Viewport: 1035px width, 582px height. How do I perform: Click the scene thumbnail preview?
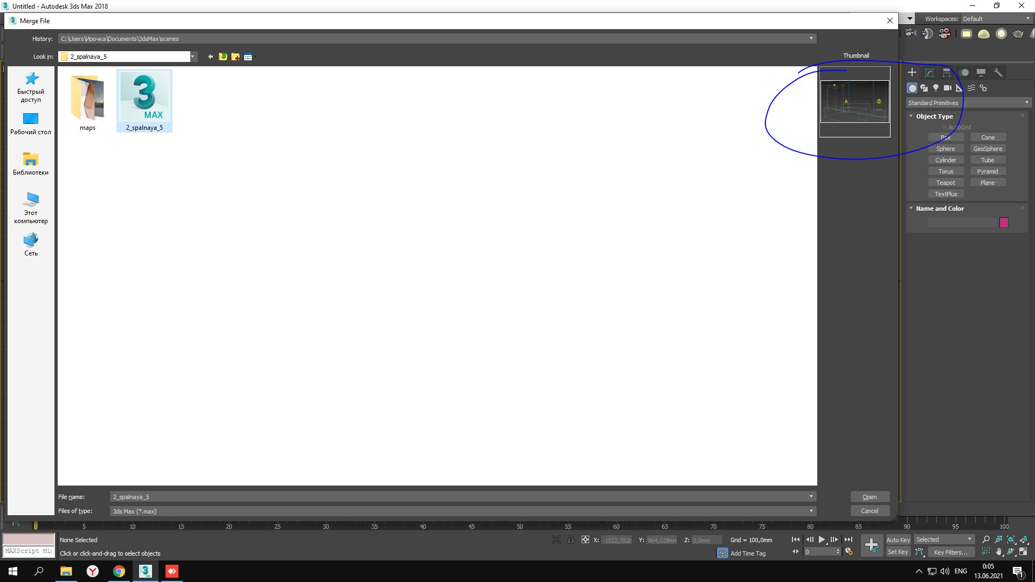click(855, 101)
